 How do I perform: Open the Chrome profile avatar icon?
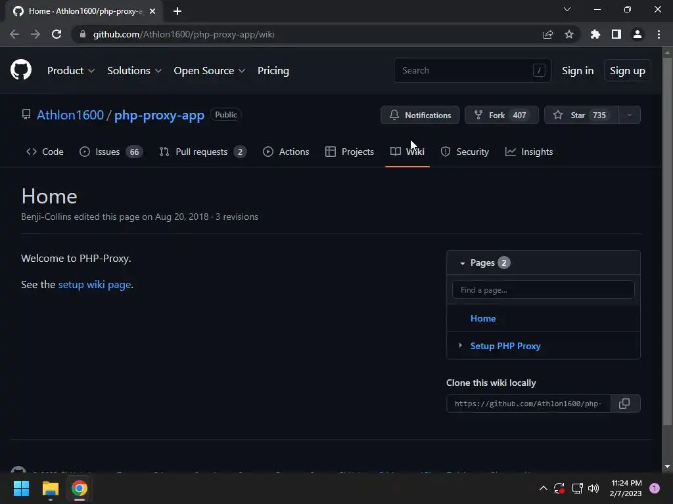(638, 34)
